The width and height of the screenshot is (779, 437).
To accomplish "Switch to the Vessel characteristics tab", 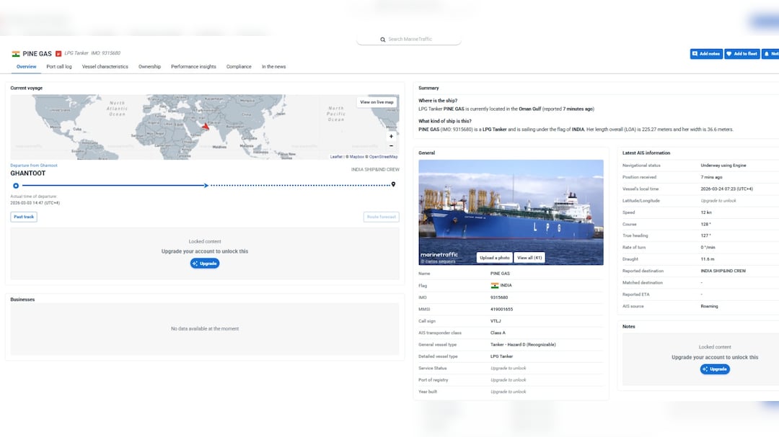I will point(105,66).
